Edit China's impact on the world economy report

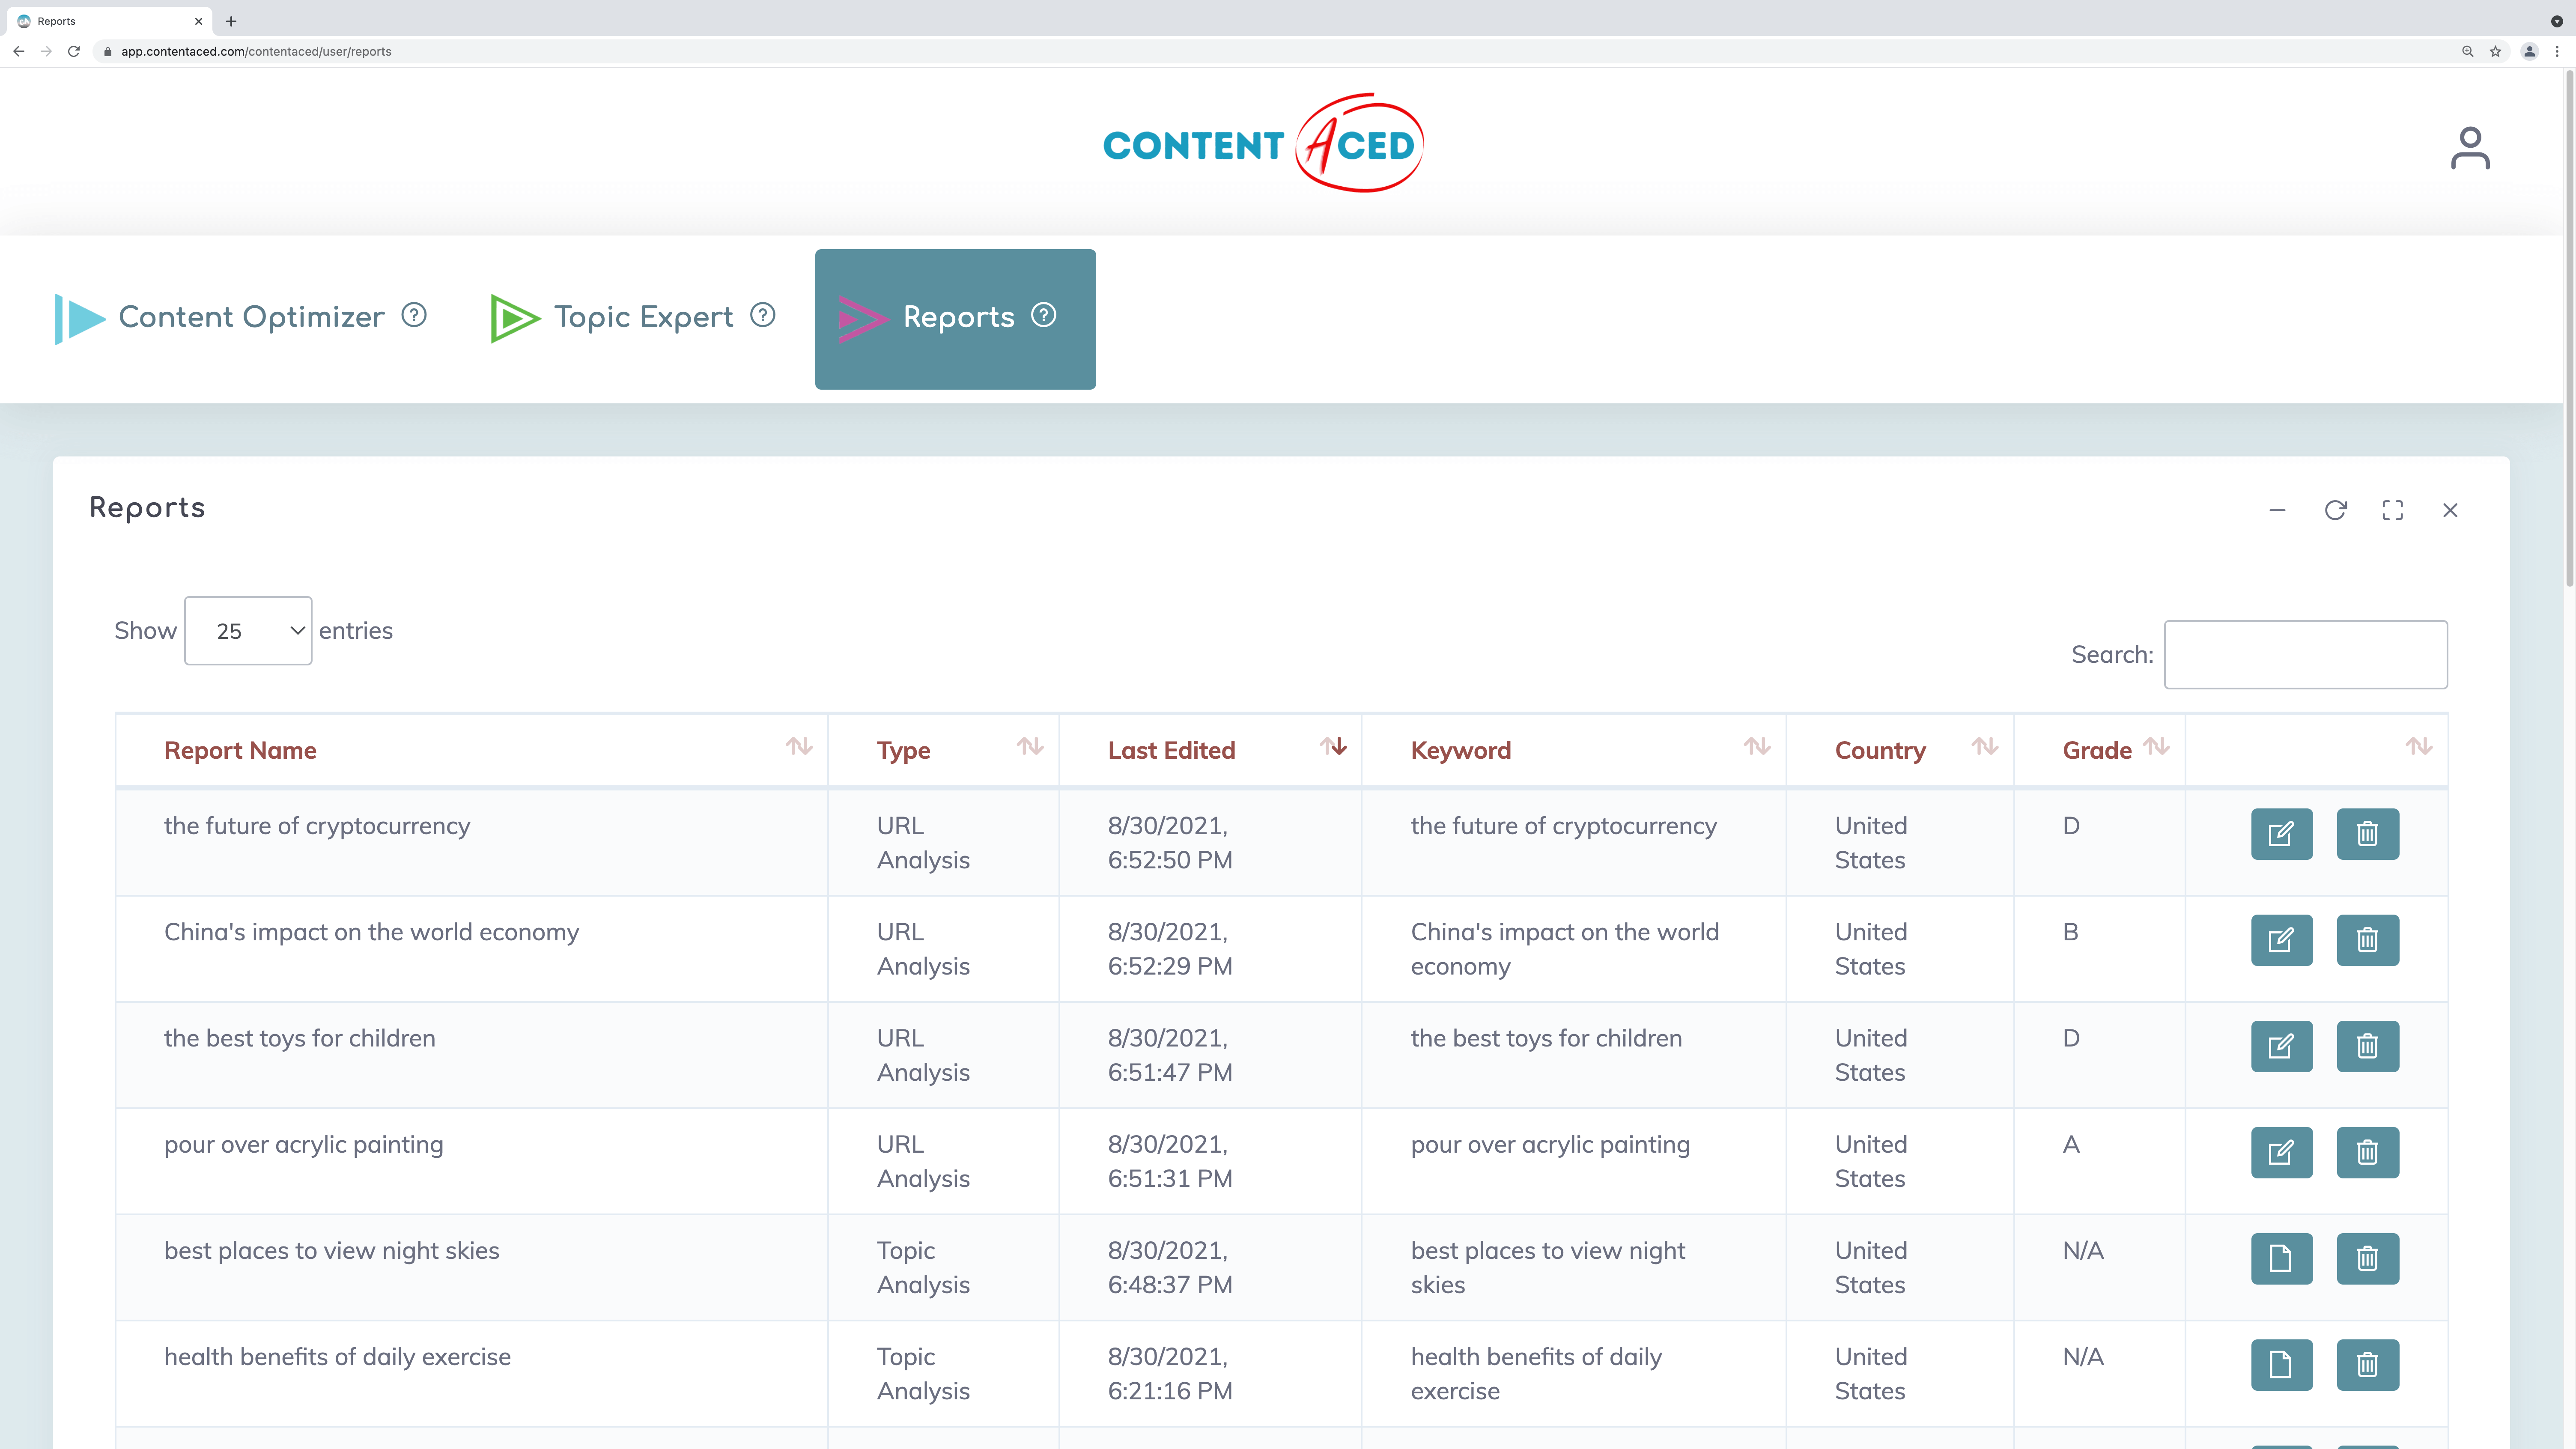2281,939
